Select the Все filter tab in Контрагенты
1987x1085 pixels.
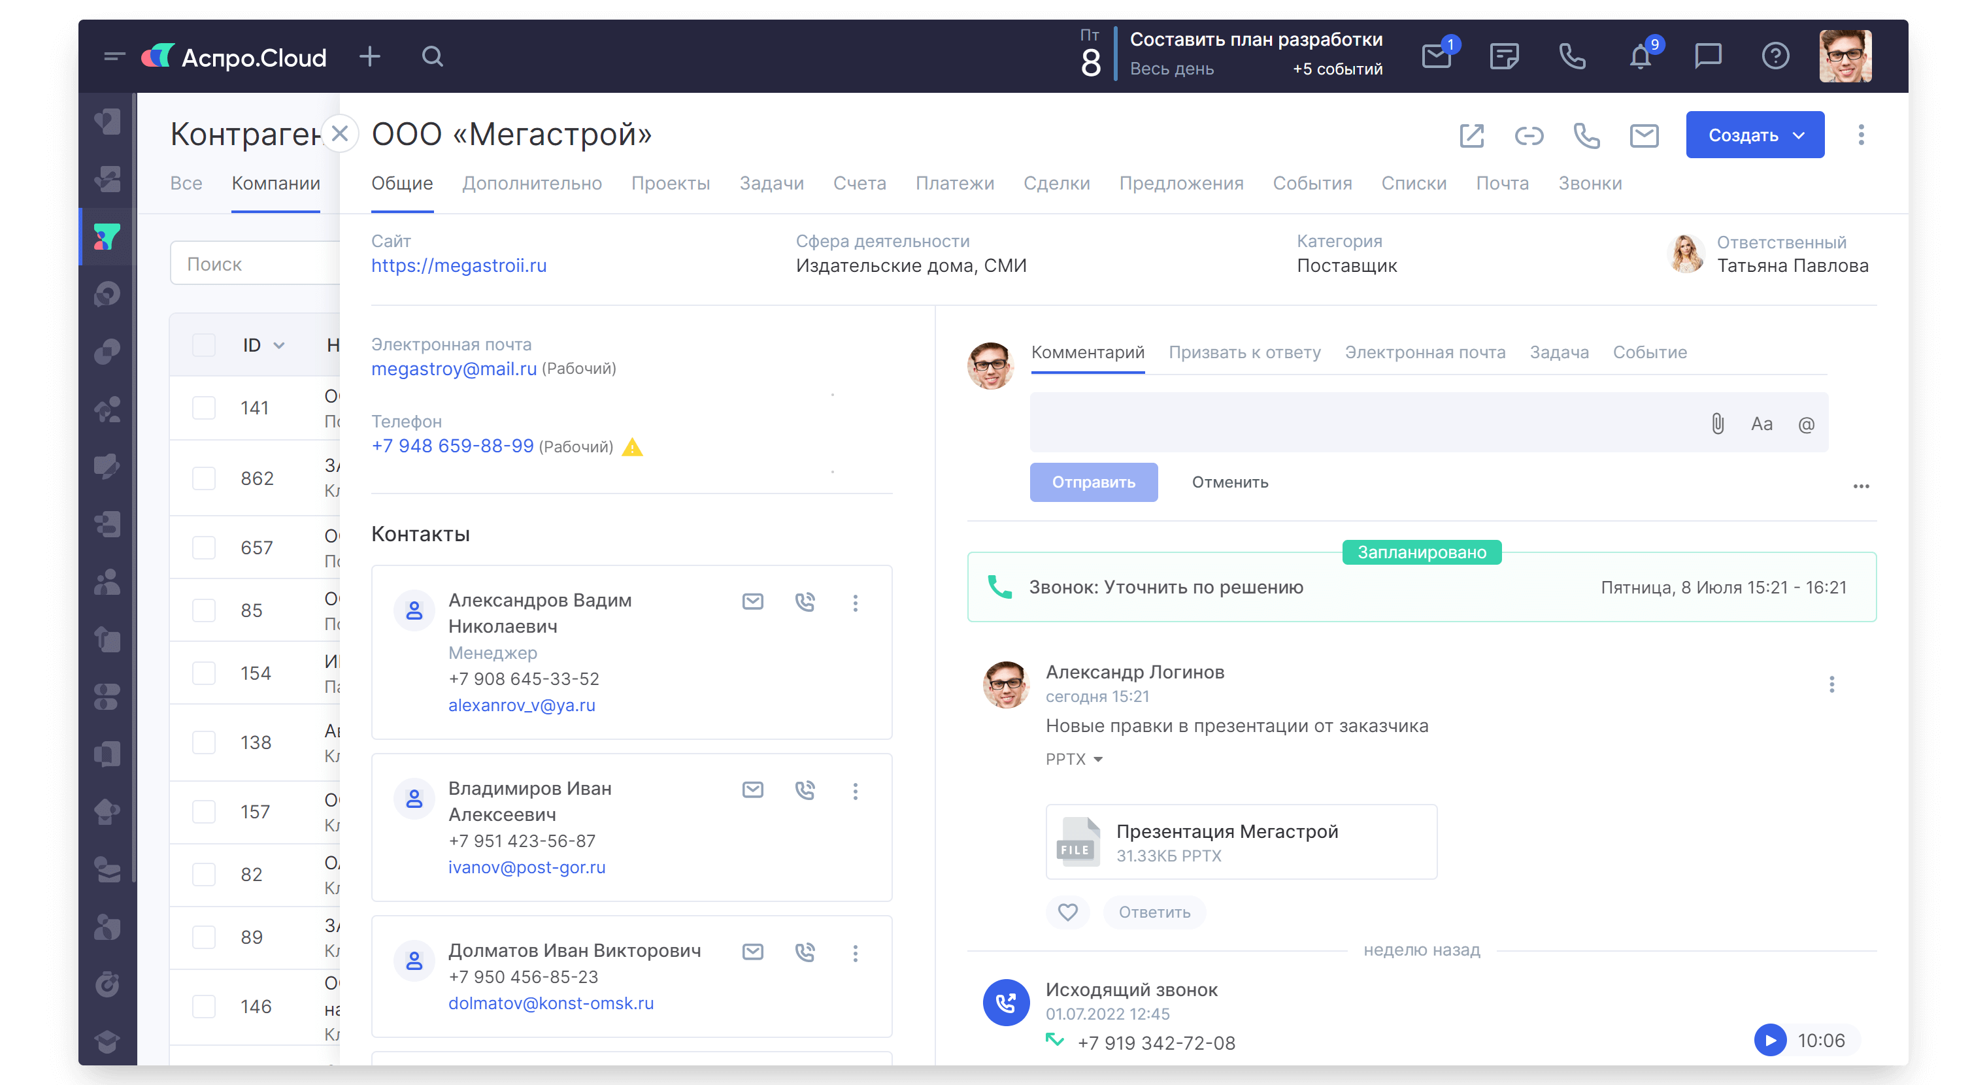(186, 184)
